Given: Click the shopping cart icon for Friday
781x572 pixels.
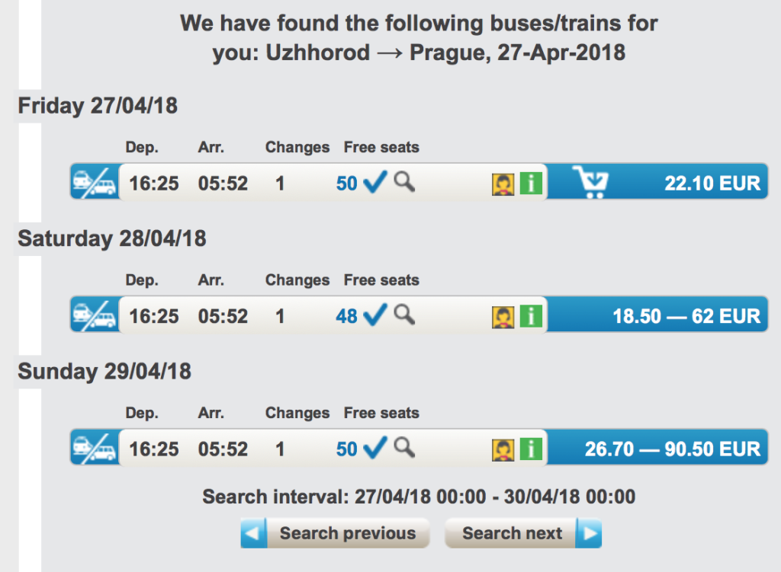Looking at the screenshot, I should click(593, 183).
